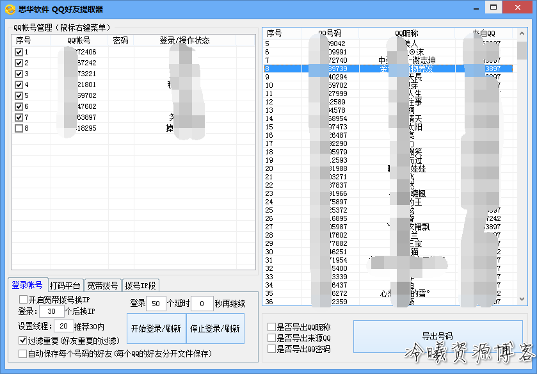Click the 来自QQ column header
This screenshot has width=537, height=374.
point(484,33)
